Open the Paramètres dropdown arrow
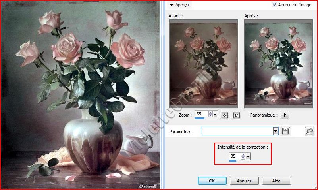Viewport: 318px width, 190px height. (276, 131)
